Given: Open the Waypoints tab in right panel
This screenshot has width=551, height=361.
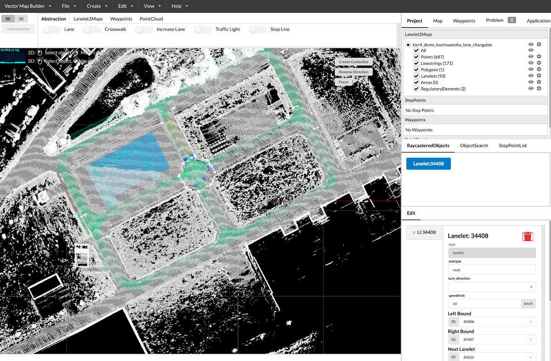Looking at the screenshot, I should tap(464, 21).
